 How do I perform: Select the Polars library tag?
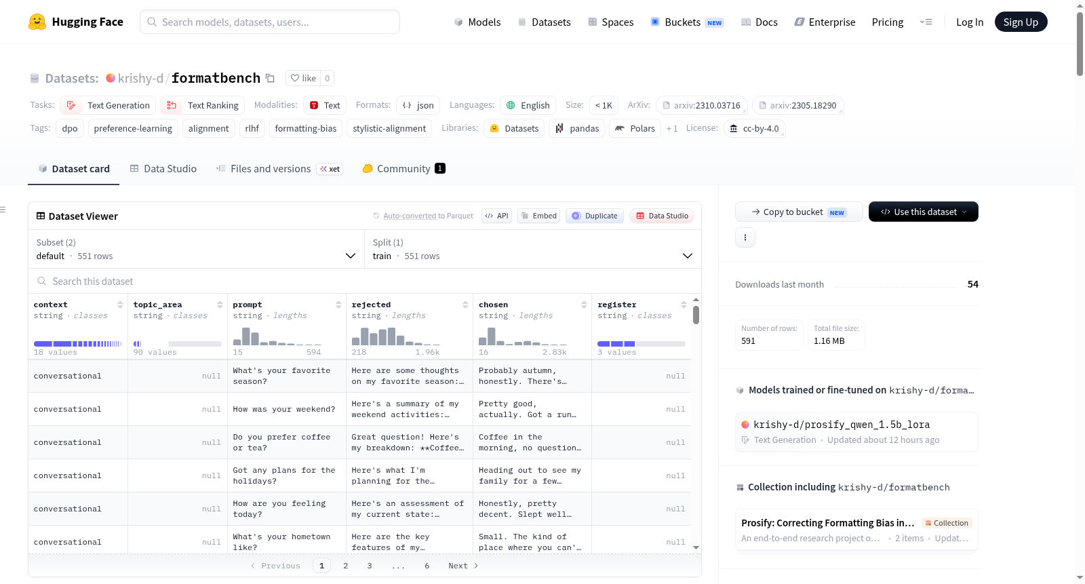point(635,128)
